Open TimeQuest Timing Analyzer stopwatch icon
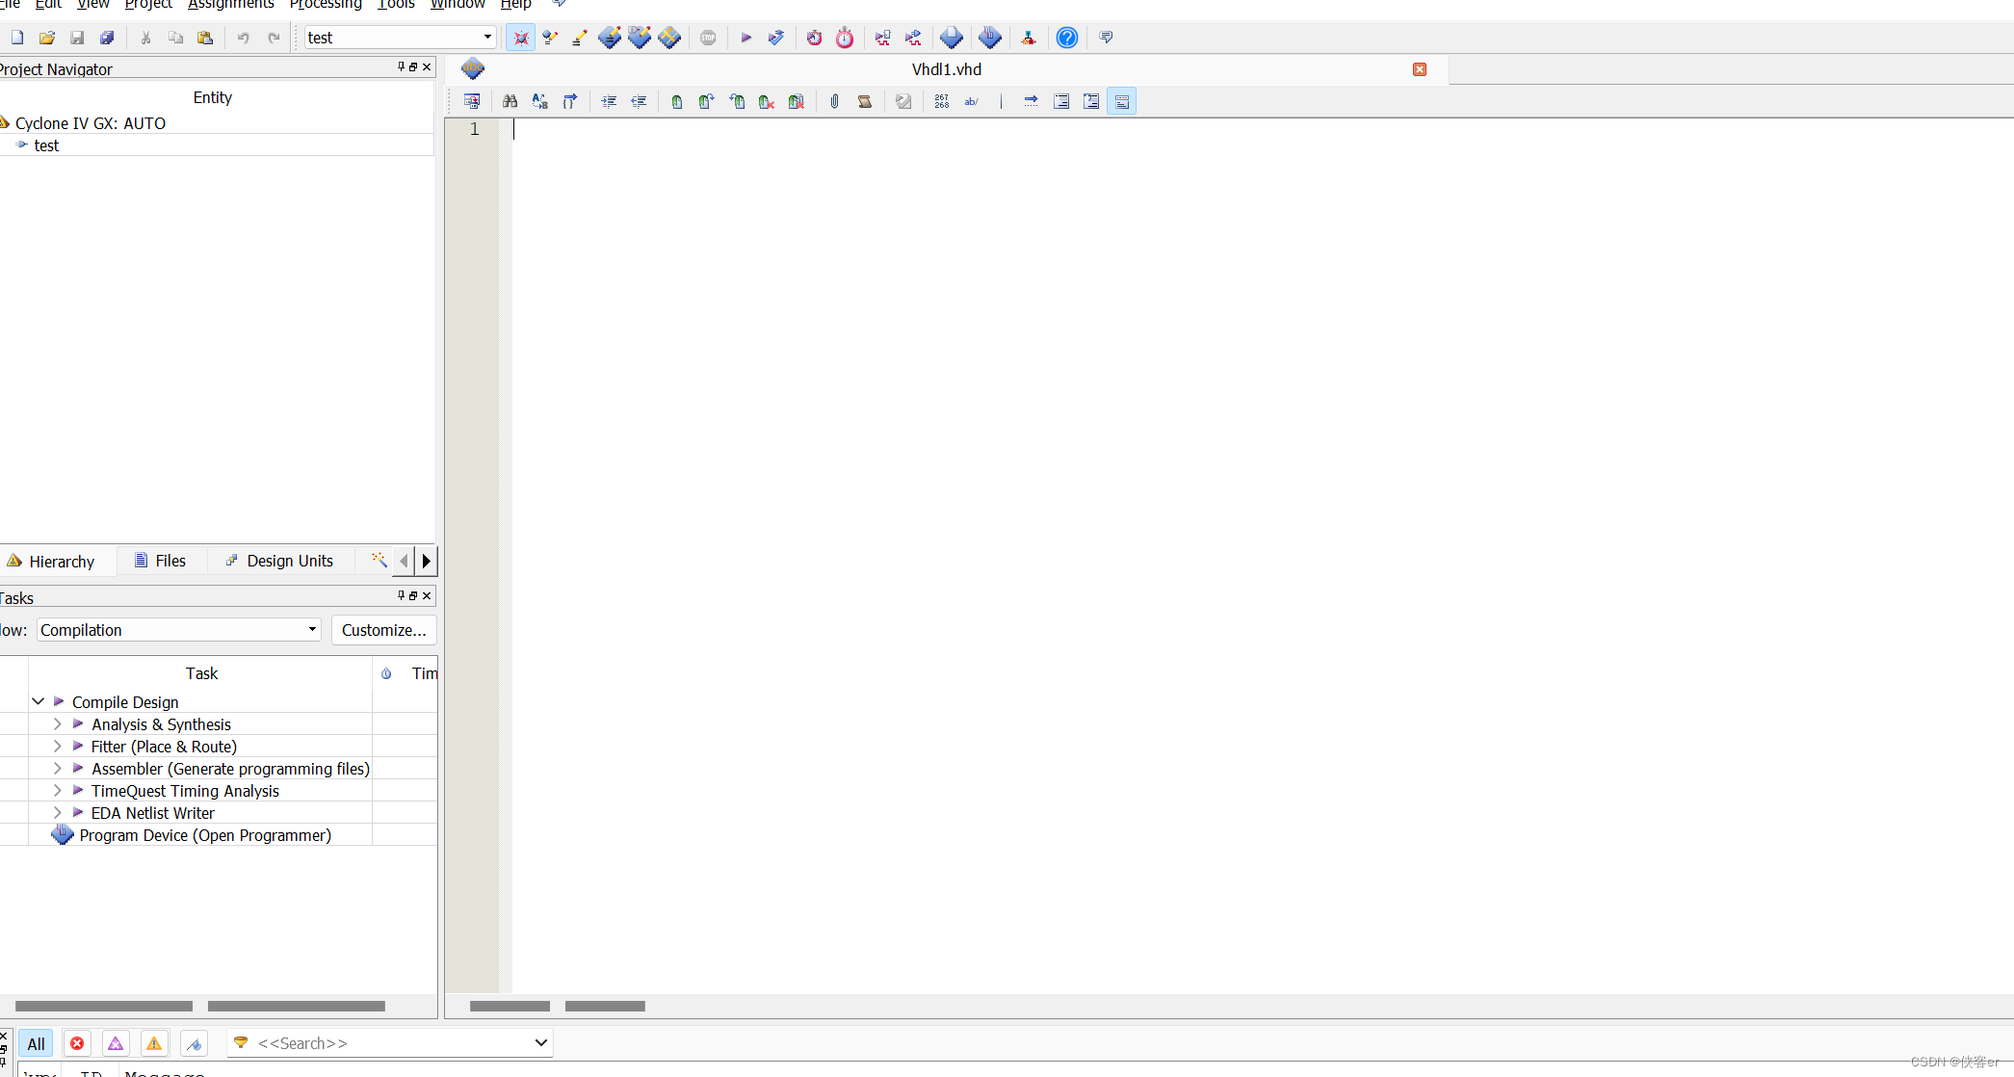 845,38
